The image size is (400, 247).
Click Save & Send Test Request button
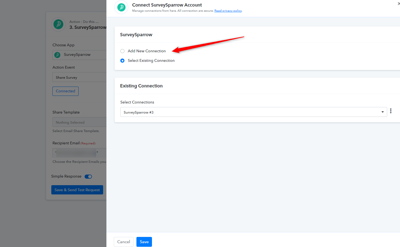click(77, 190)
